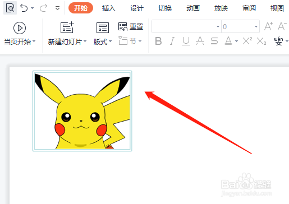Expand the font size dropdown arrow
Screen dimensions: 289x204
256,26
